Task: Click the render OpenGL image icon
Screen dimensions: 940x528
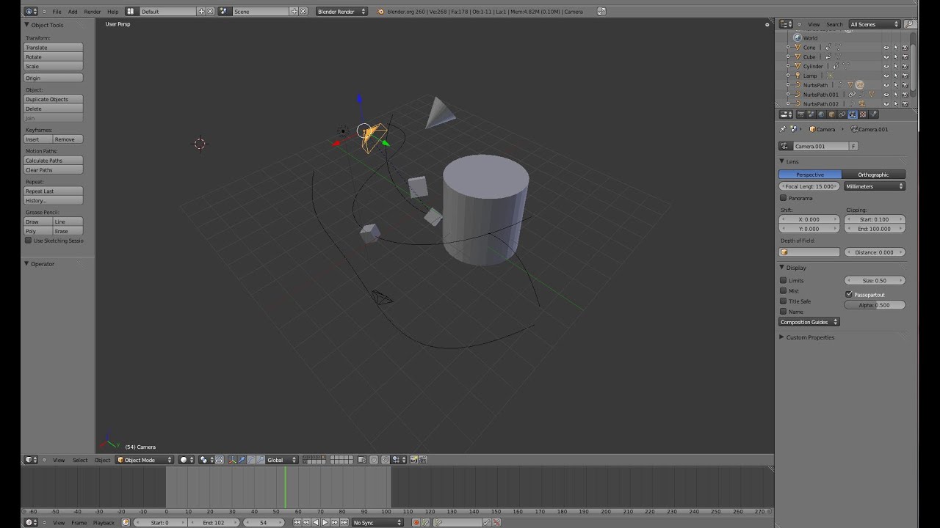Action: [413, 460]
